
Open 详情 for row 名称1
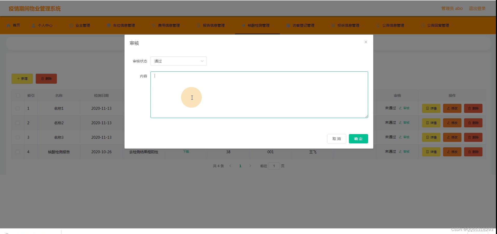431,108
